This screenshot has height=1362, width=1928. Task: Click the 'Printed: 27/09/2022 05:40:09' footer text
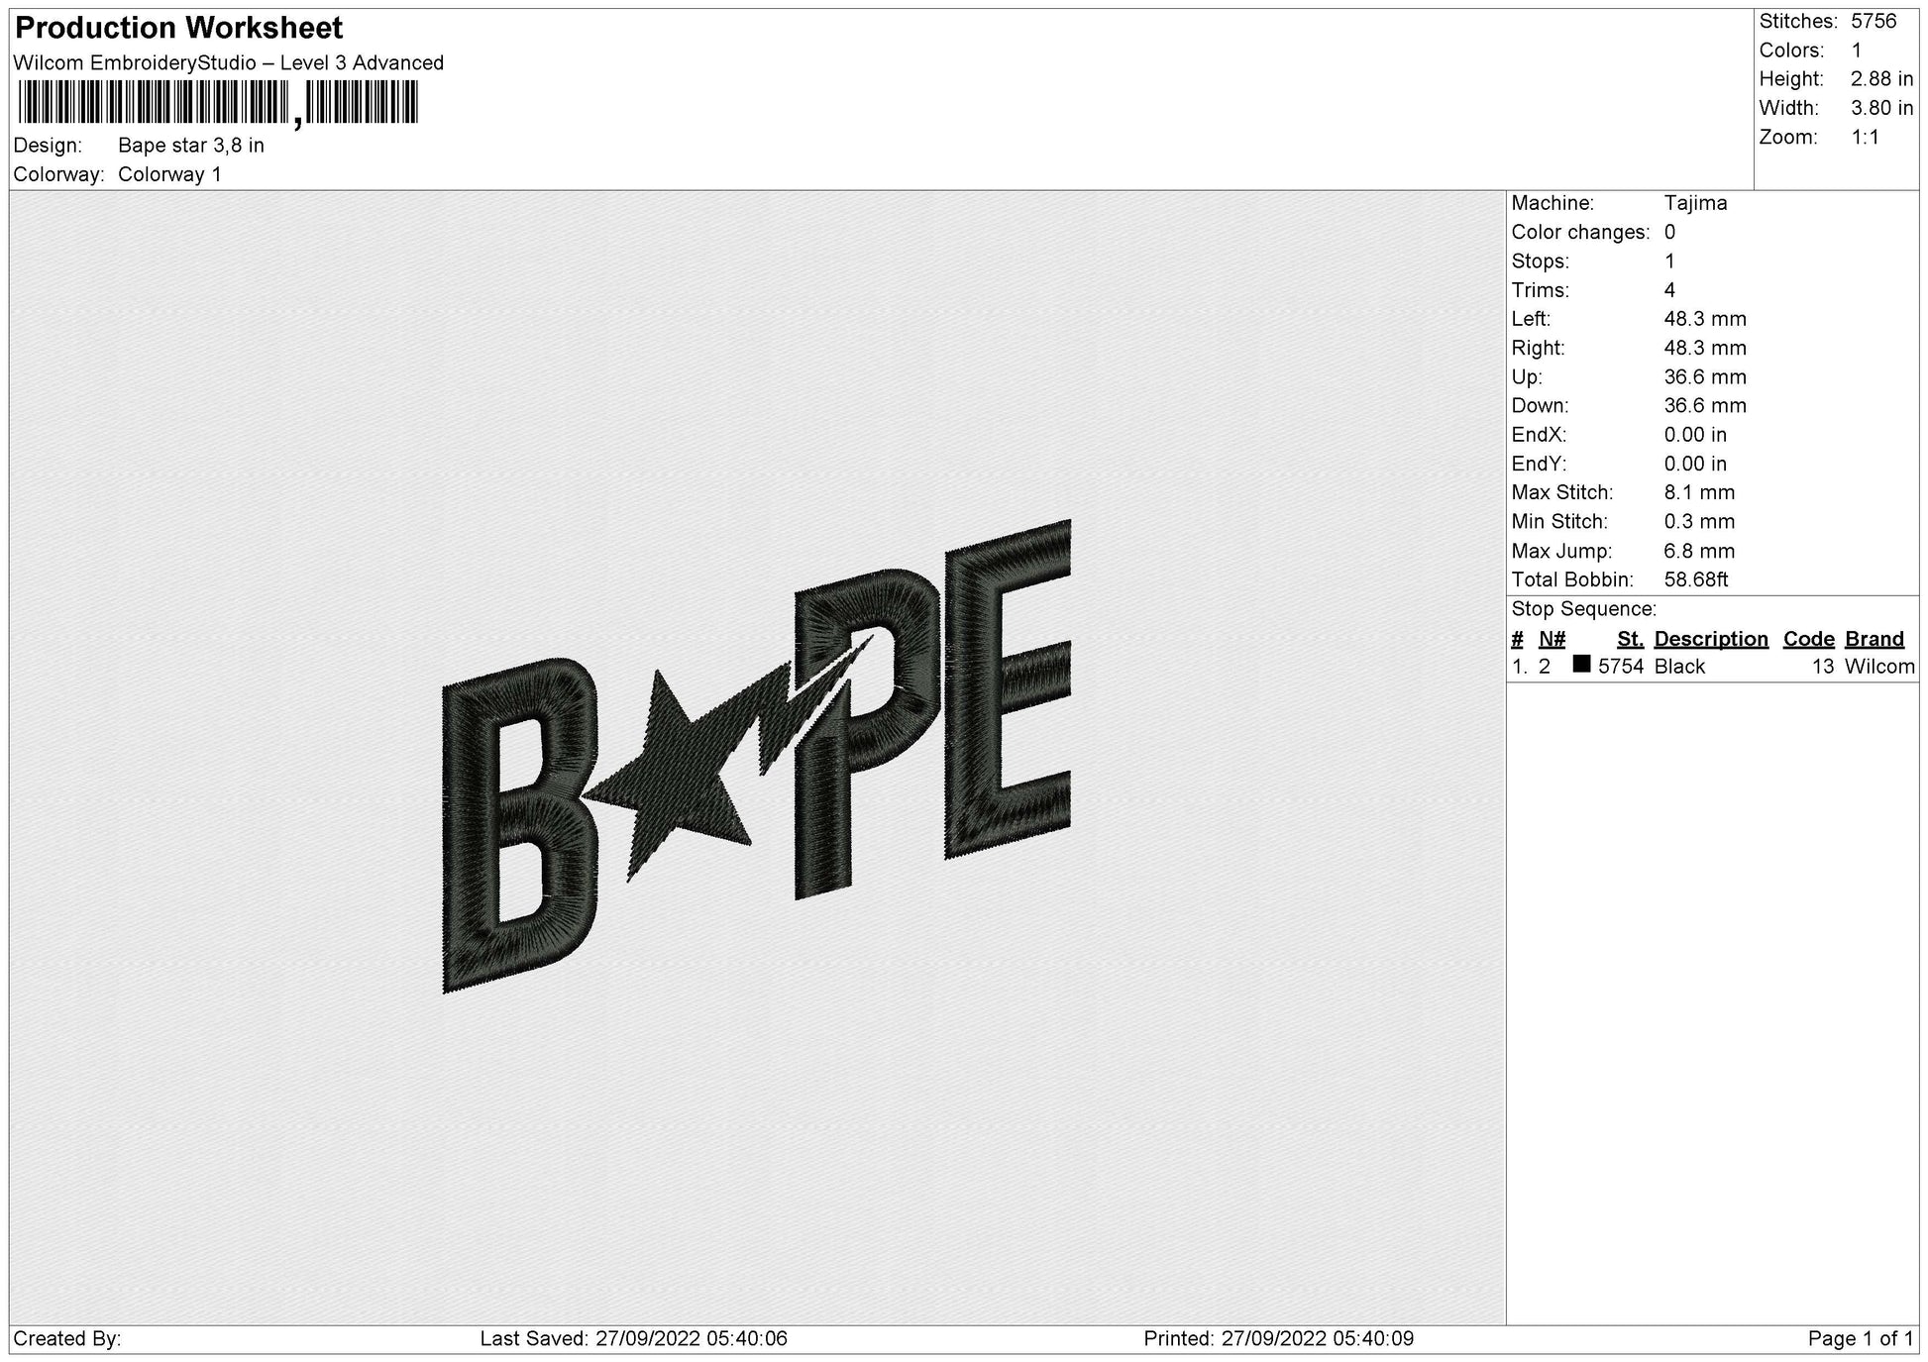pyautogui.click(x=1279, y=1339)
